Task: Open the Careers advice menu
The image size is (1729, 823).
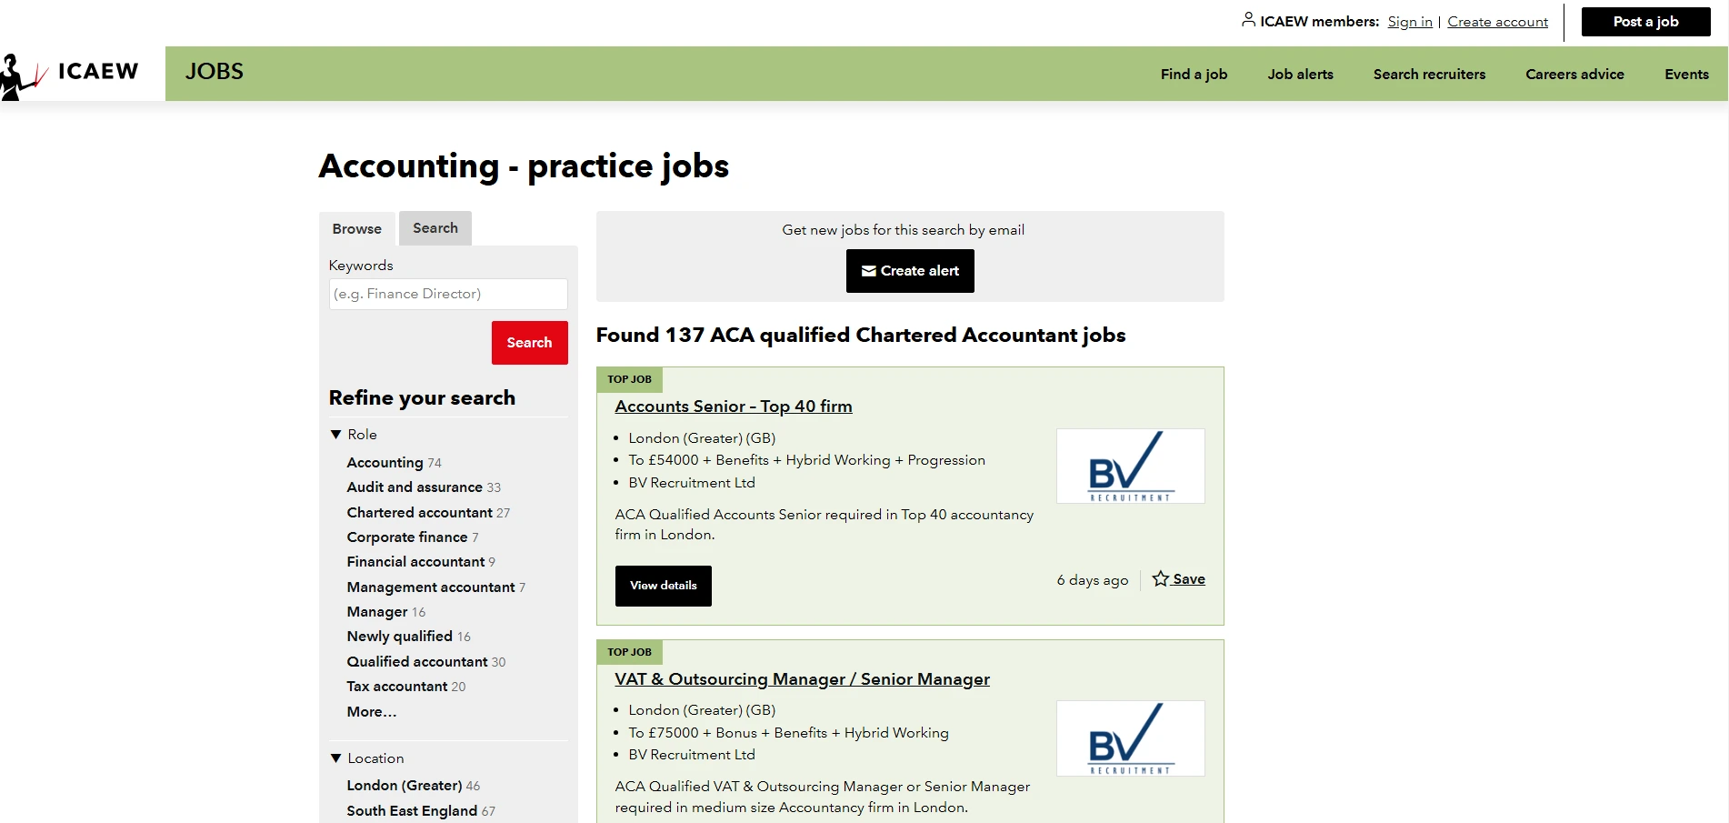Action: pos(1574,74)
